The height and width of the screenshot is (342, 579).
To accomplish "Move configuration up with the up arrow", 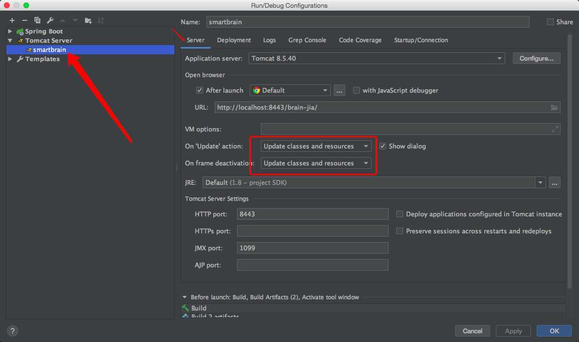I will pyautogui.click(x=63, y=20).
